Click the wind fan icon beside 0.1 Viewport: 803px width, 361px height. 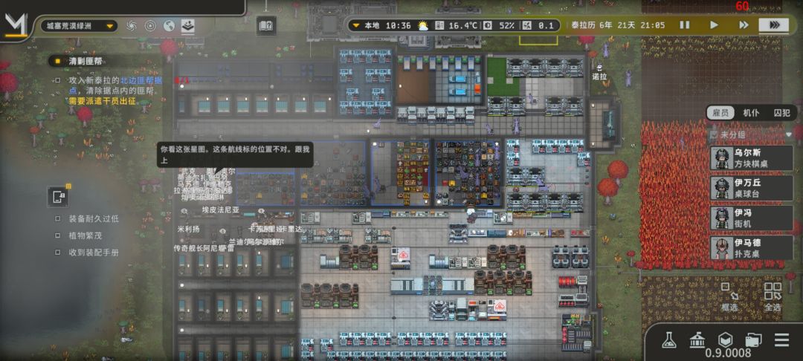coord(529,25)
